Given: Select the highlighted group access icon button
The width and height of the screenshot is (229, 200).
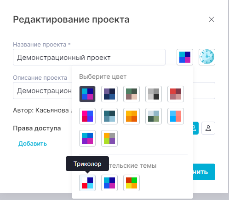Looking at the screenshot, I should [x=196, y=128].
